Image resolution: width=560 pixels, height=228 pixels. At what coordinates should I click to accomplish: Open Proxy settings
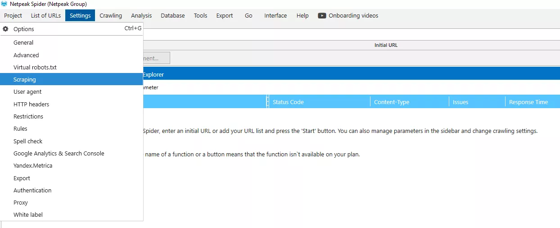72,202
